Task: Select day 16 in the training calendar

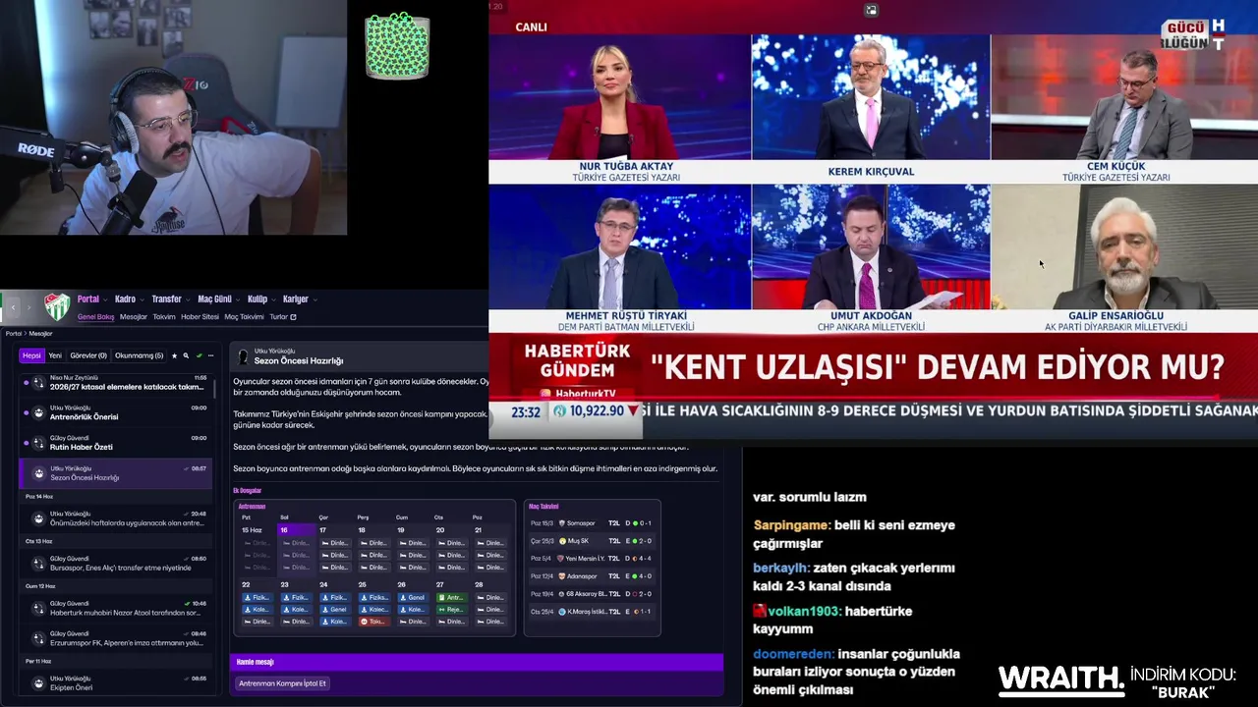Action: [x=298, y=530]
